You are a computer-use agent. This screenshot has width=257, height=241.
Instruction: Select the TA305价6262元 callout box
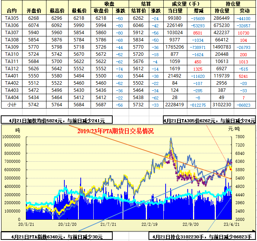(209, 121)
